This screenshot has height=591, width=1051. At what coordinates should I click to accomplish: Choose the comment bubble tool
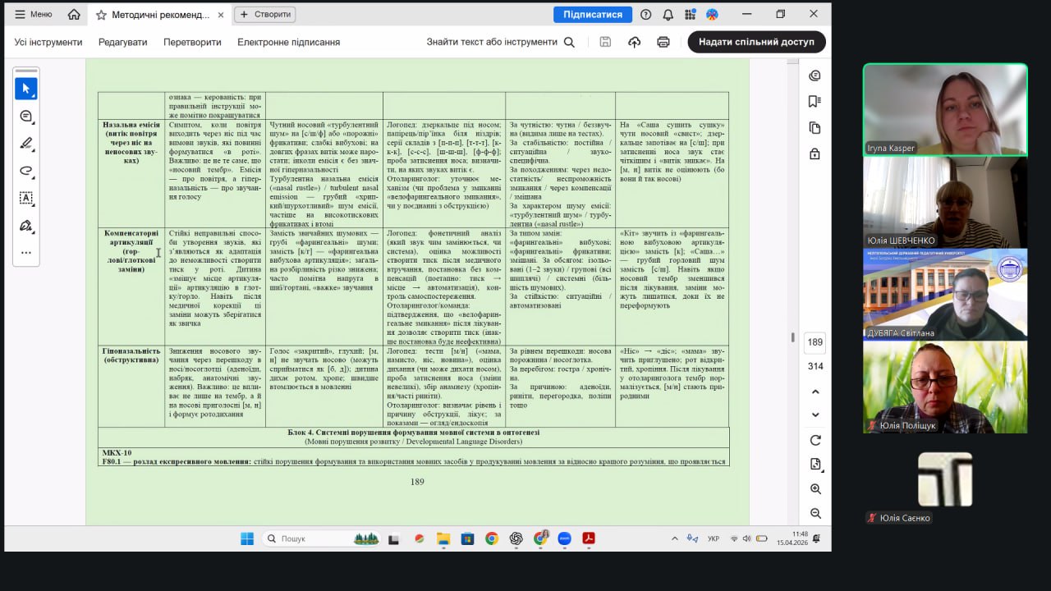click(25, 117)
